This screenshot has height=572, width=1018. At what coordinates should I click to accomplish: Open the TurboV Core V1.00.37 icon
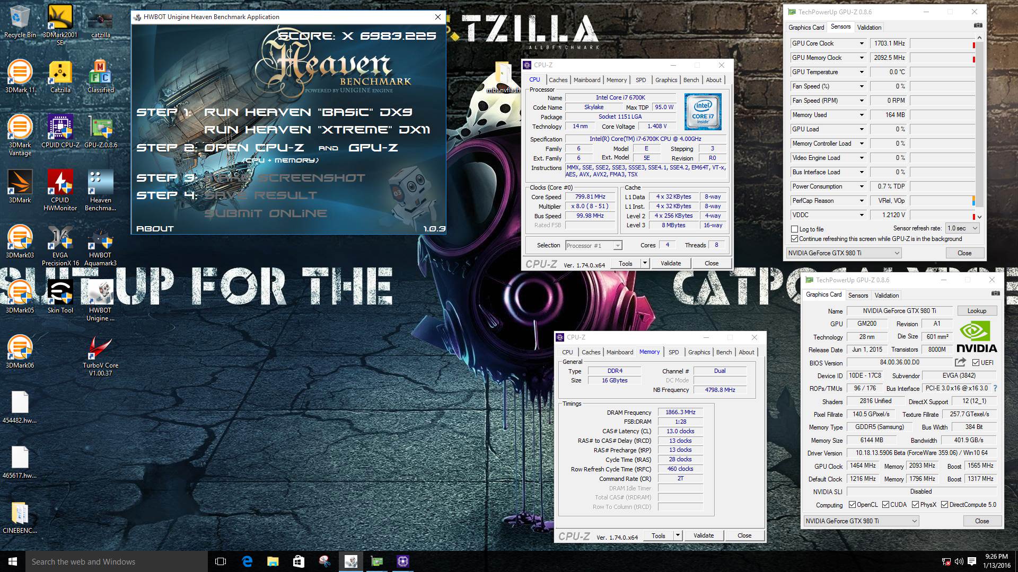point(100,356)
